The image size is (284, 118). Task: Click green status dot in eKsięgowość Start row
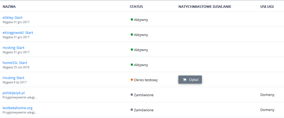pyautogui.click(x=132, y=34)
